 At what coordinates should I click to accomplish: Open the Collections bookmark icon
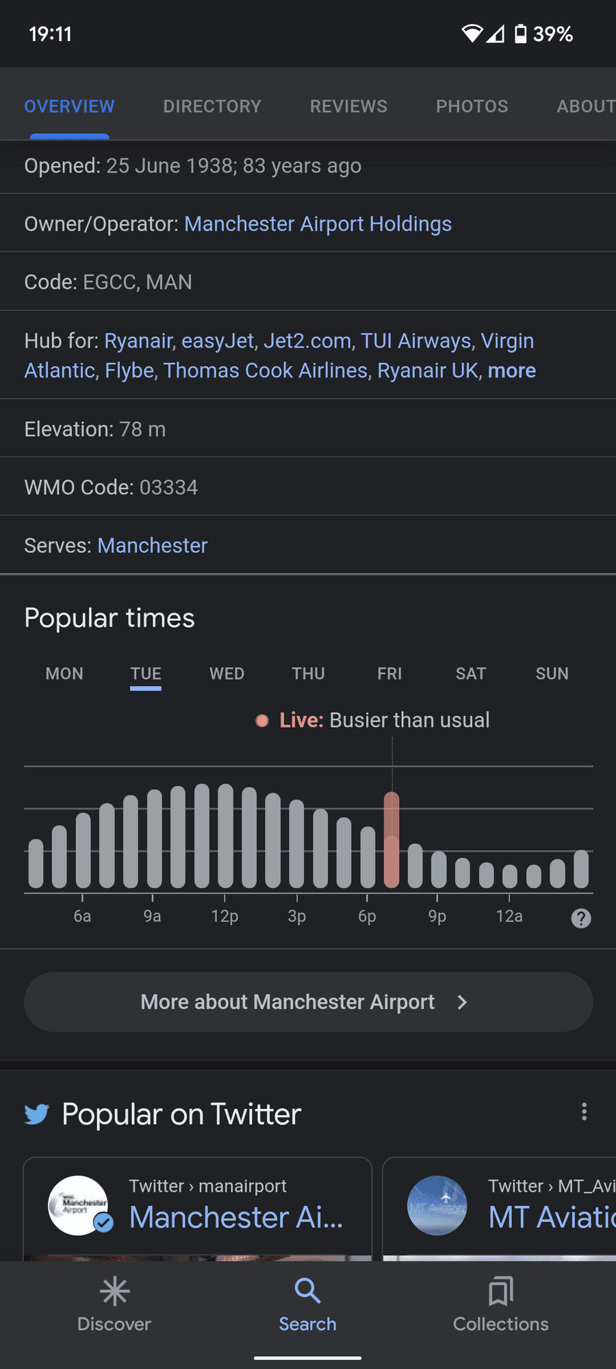[501, 1292]
